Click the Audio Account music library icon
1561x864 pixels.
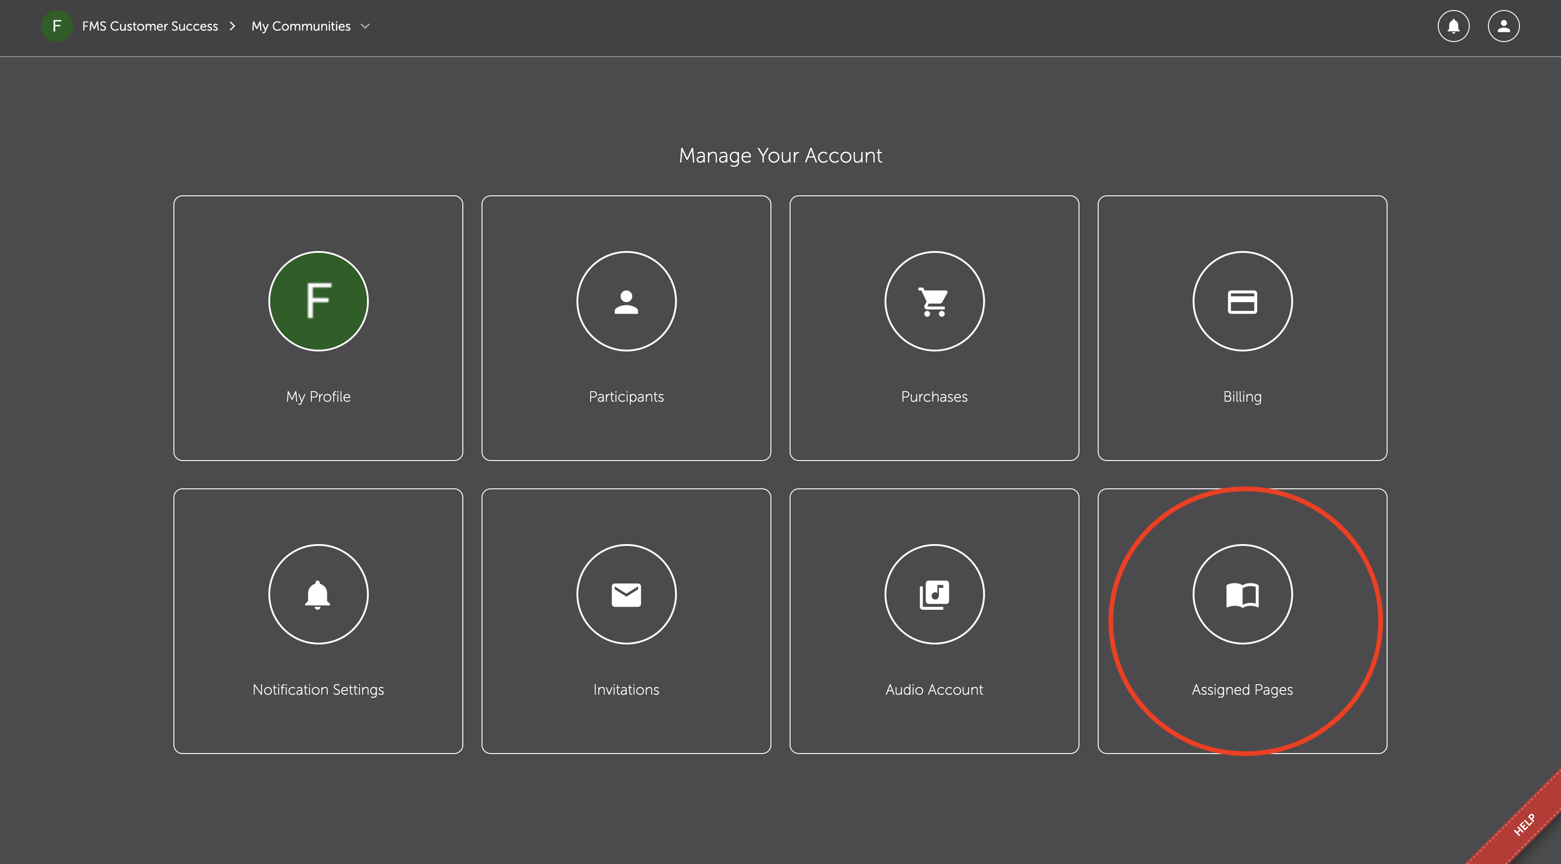point(934,594)
